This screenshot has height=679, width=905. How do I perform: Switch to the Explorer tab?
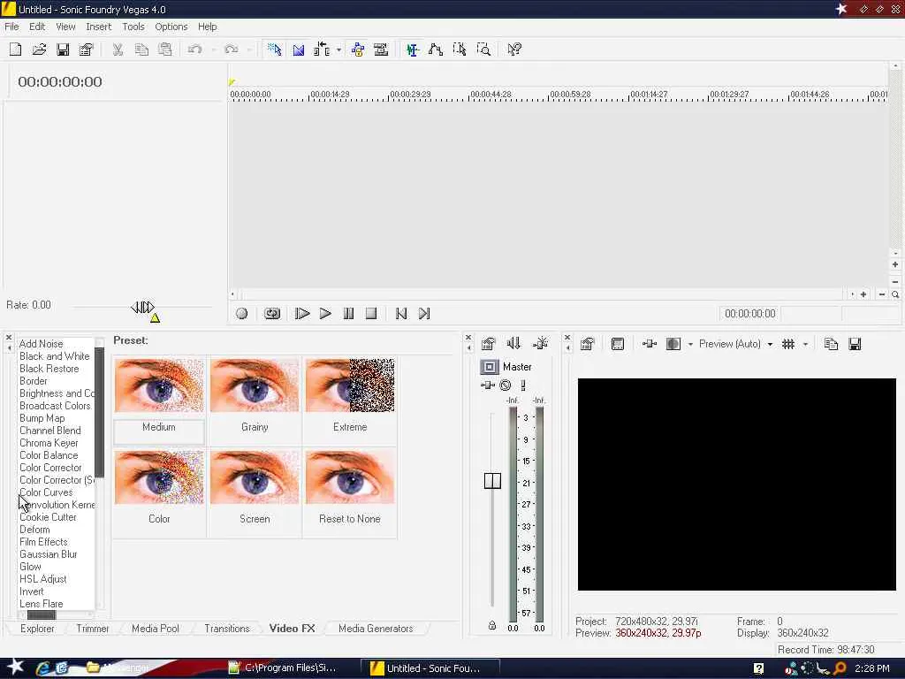tap(37, 629)
